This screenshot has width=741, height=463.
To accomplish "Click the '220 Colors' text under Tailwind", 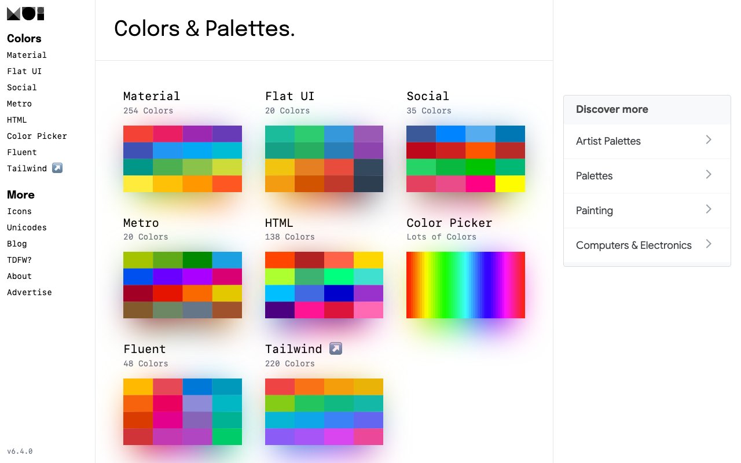I will tap(290, 363).
